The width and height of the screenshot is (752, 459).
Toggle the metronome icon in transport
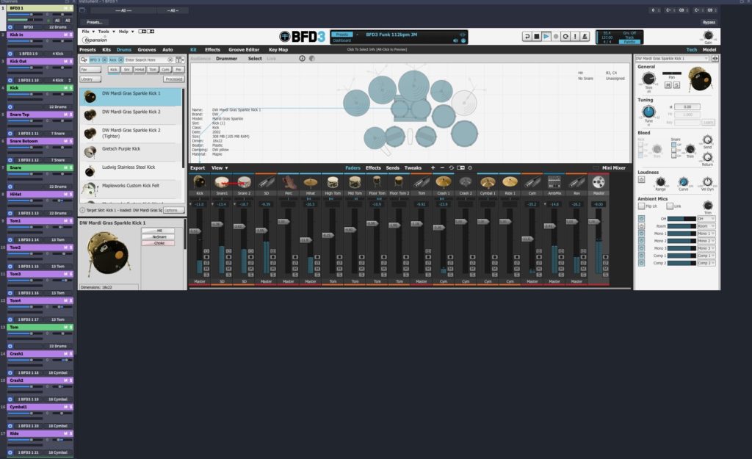(x=585, y=37)
